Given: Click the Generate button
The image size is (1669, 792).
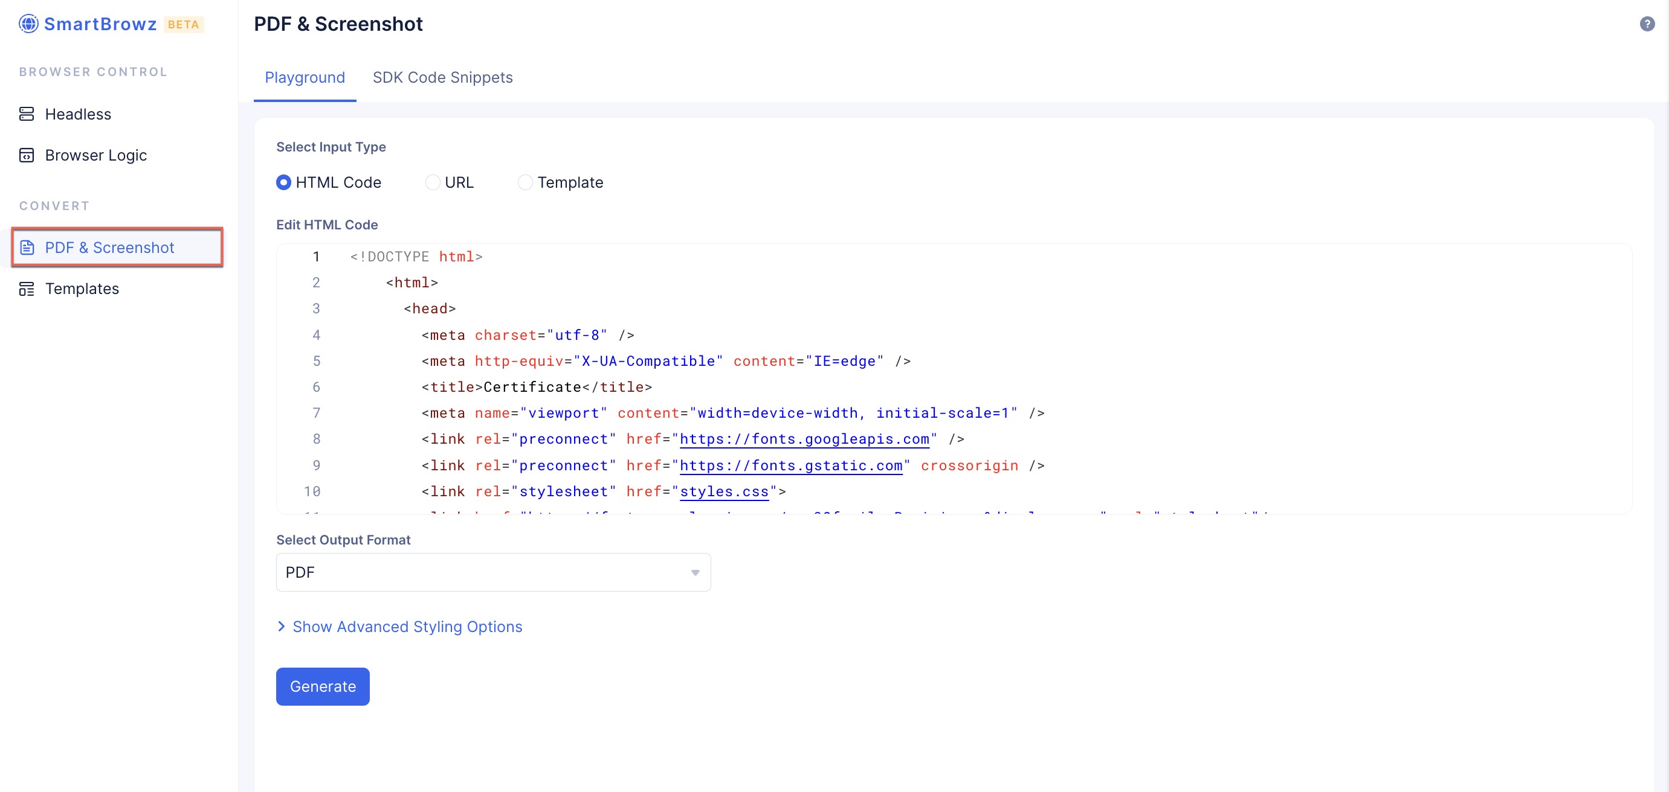Looking at the screenshot, I should coord(323,686).
